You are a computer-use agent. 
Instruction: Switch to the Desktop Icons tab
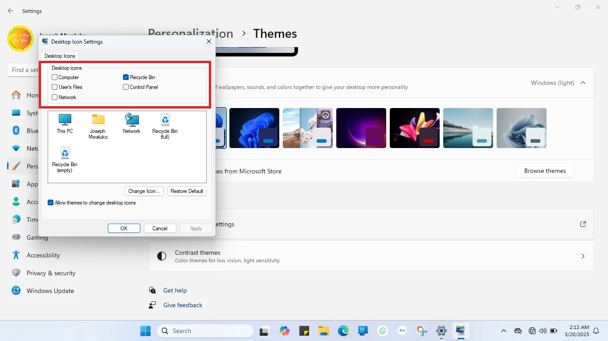click(60, 56)
